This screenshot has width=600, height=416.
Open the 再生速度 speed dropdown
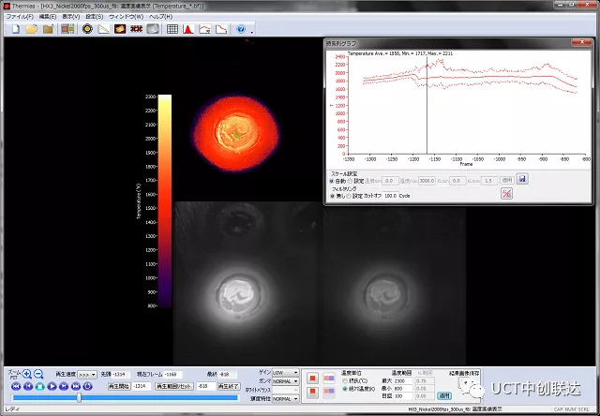[87, 373]
